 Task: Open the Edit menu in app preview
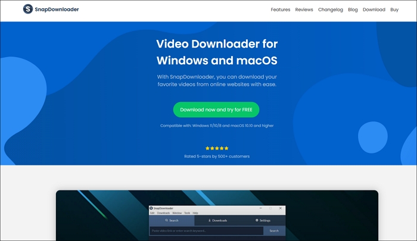click(x=152, y=213)
